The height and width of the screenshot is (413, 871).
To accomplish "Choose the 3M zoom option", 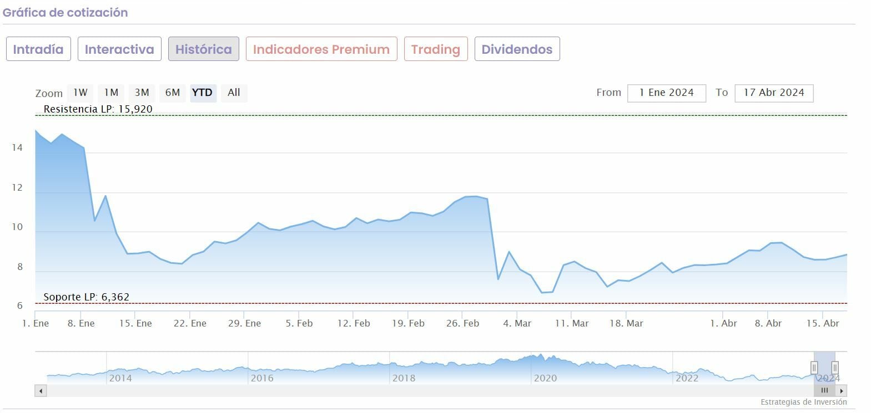I will pyautogui.click(x=142, y=93).
